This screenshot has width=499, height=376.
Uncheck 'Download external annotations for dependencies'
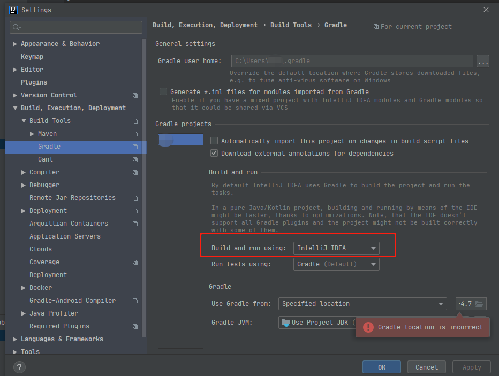pyautogui.click(x=214, y=153)
